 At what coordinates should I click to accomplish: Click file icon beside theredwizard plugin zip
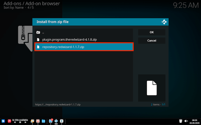pos(38,40)
